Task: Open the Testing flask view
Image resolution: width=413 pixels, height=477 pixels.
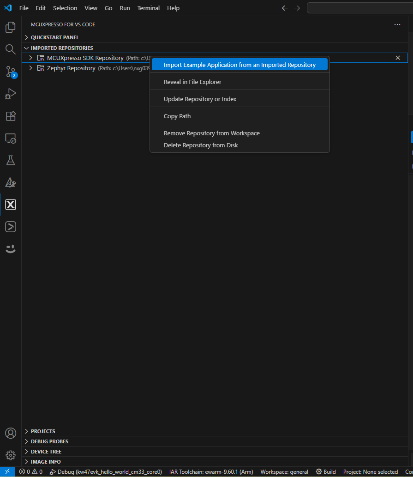Action: coord(10,160)
